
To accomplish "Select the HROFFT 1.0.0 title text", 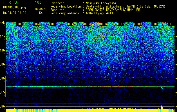I will click(22, 2).
